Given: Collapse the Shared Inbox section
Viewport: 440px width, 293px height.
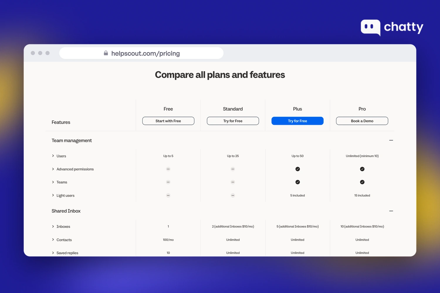Looking at the screenshot, I should point(391,211).
